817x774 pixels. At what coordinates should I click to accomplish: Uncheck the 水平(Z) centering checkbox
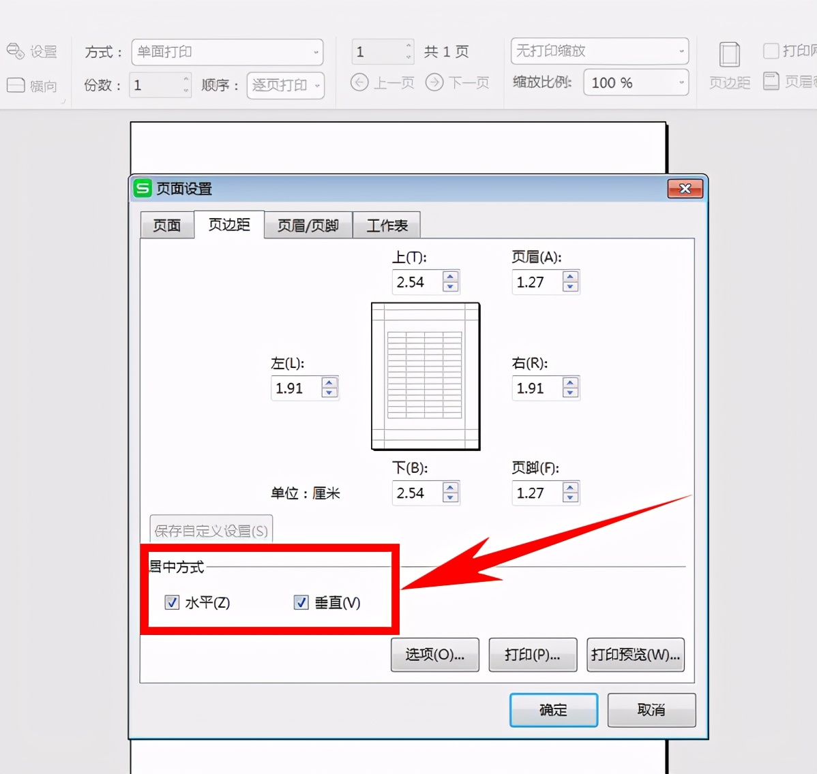pyautogui.click(x=171, y=602)
